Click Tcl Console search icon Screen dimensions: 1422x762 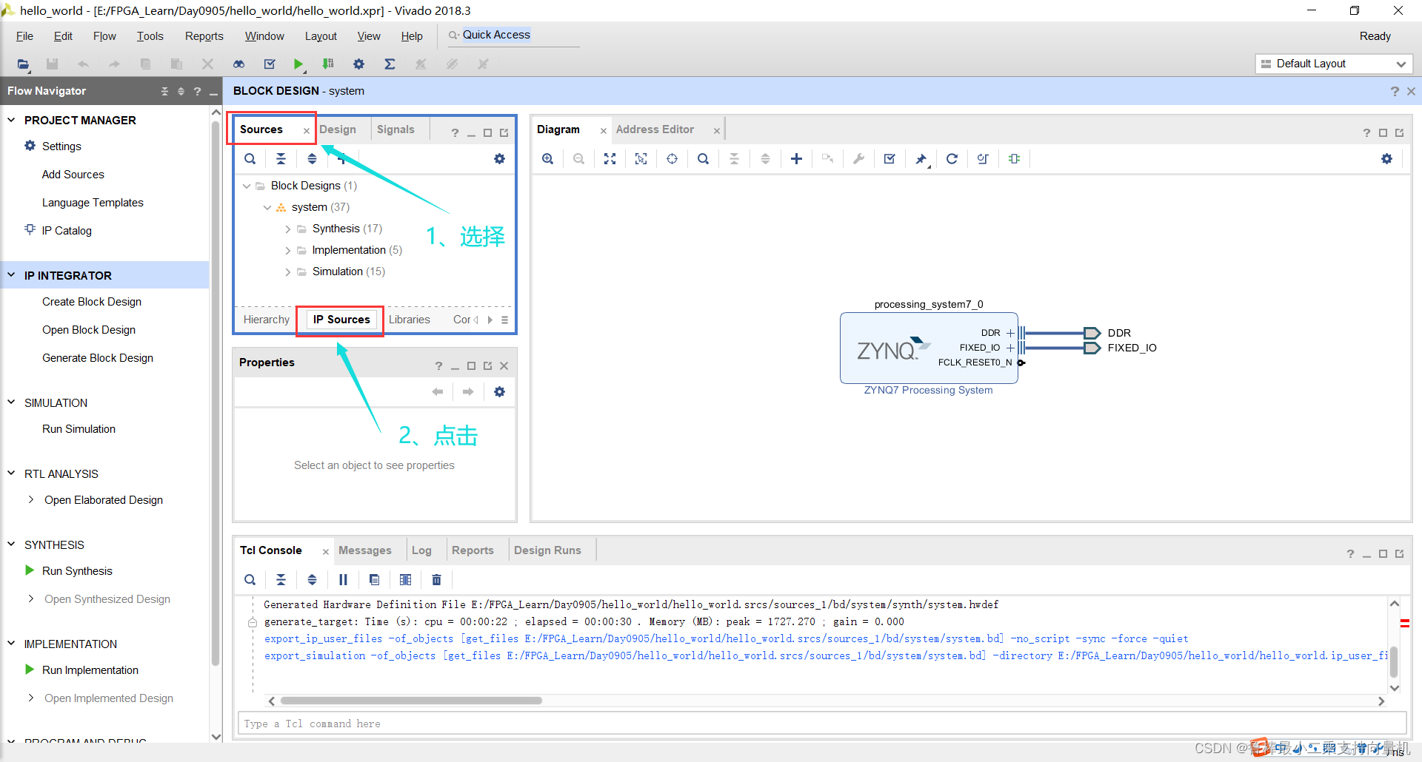pos(250,580)
